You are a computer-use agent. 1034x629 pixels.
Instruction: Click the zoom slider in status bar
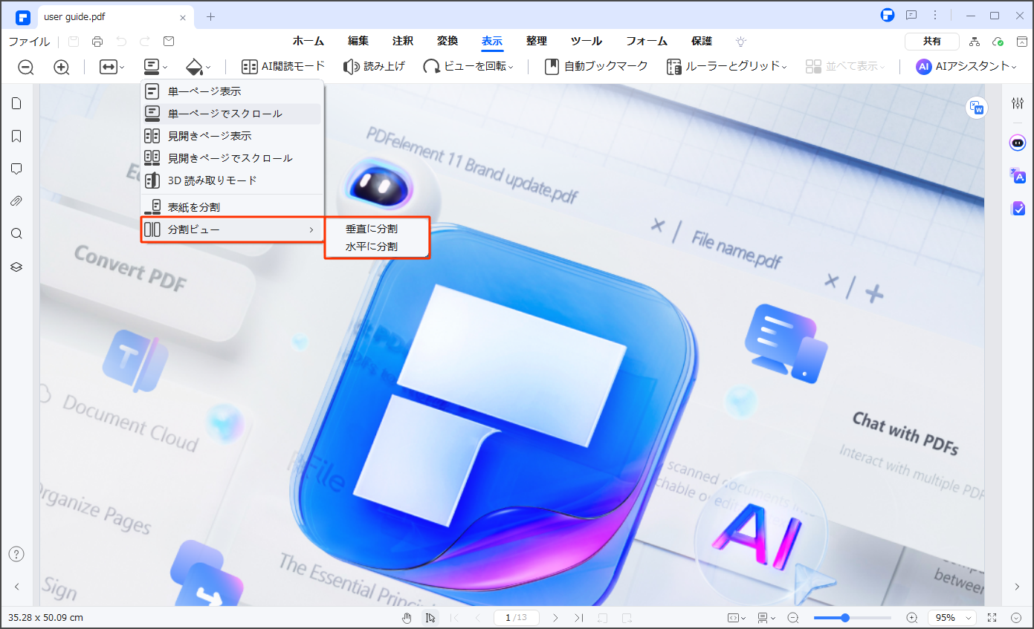pyautogui.click(x=853, y=618)
